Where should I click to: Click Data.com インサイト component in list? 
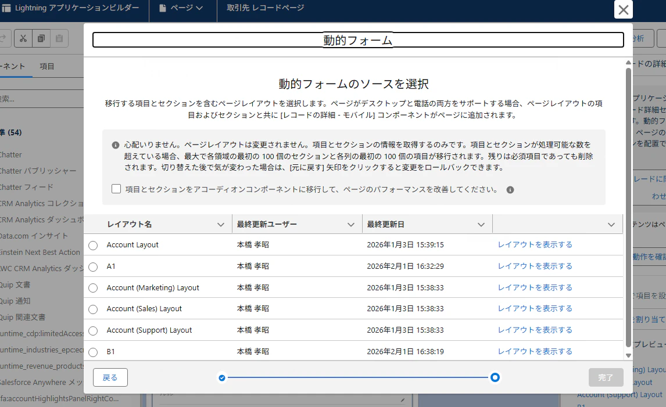coord(34,236)
